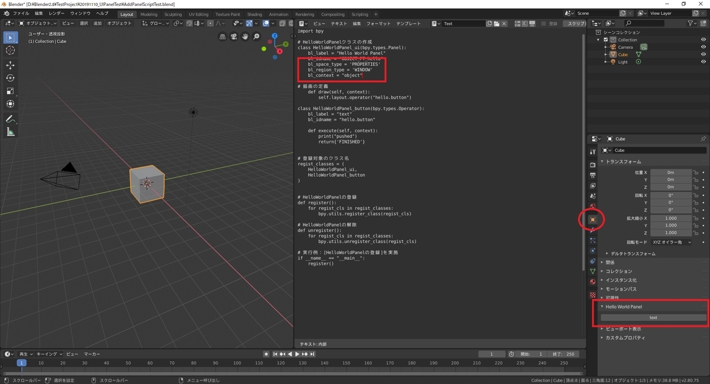Open the Render properties tab
The height and width of the screenshot is (384, 710).
point(593,164)
